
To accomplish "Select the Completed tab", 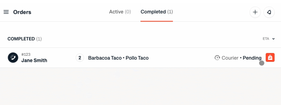I will pos(157,12).
